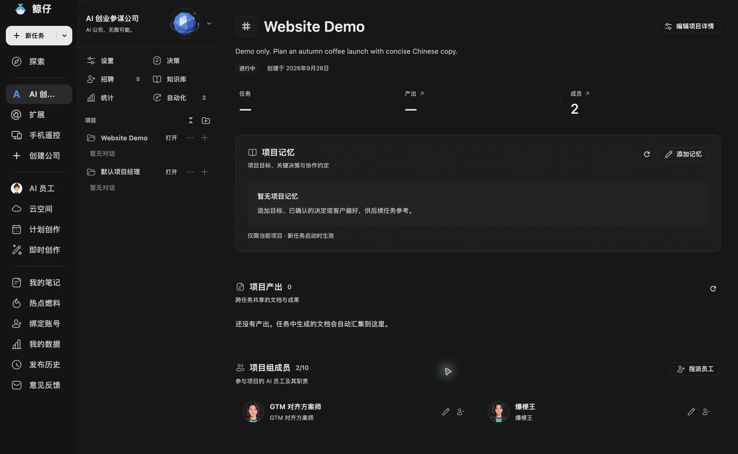Image resolution: width=738 pixels, height=454 pixels.
Task: Open the 统计 statistics icon
Action: [91, 98]
